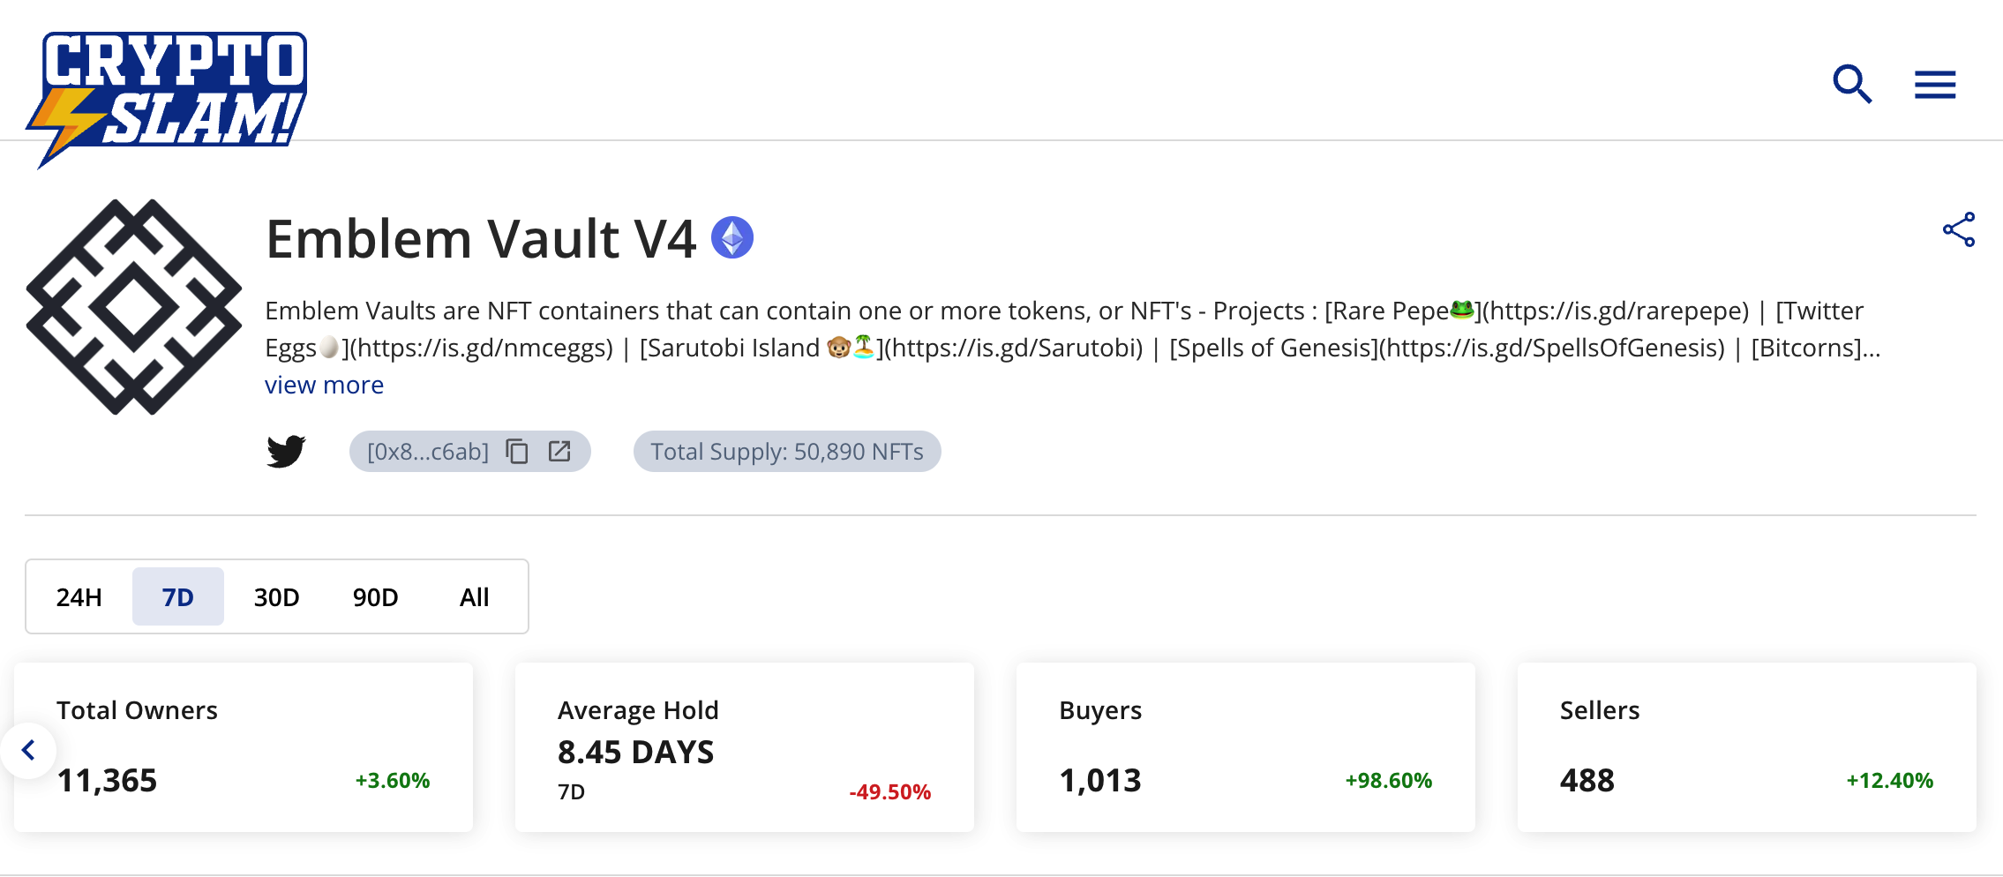Open contract address in external link
Viewport: 2003px width, 877px height.
click(x=559, y=452)
